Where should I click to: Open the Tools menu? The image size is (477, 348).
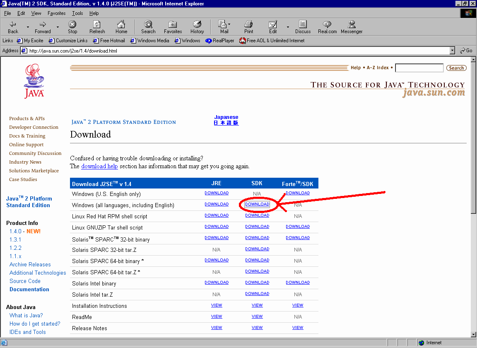(x=77, y=13)
